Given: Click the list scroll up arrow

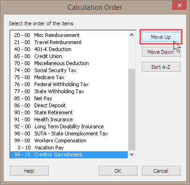Looking at the screenshot, I should click(x=132, y=35).
